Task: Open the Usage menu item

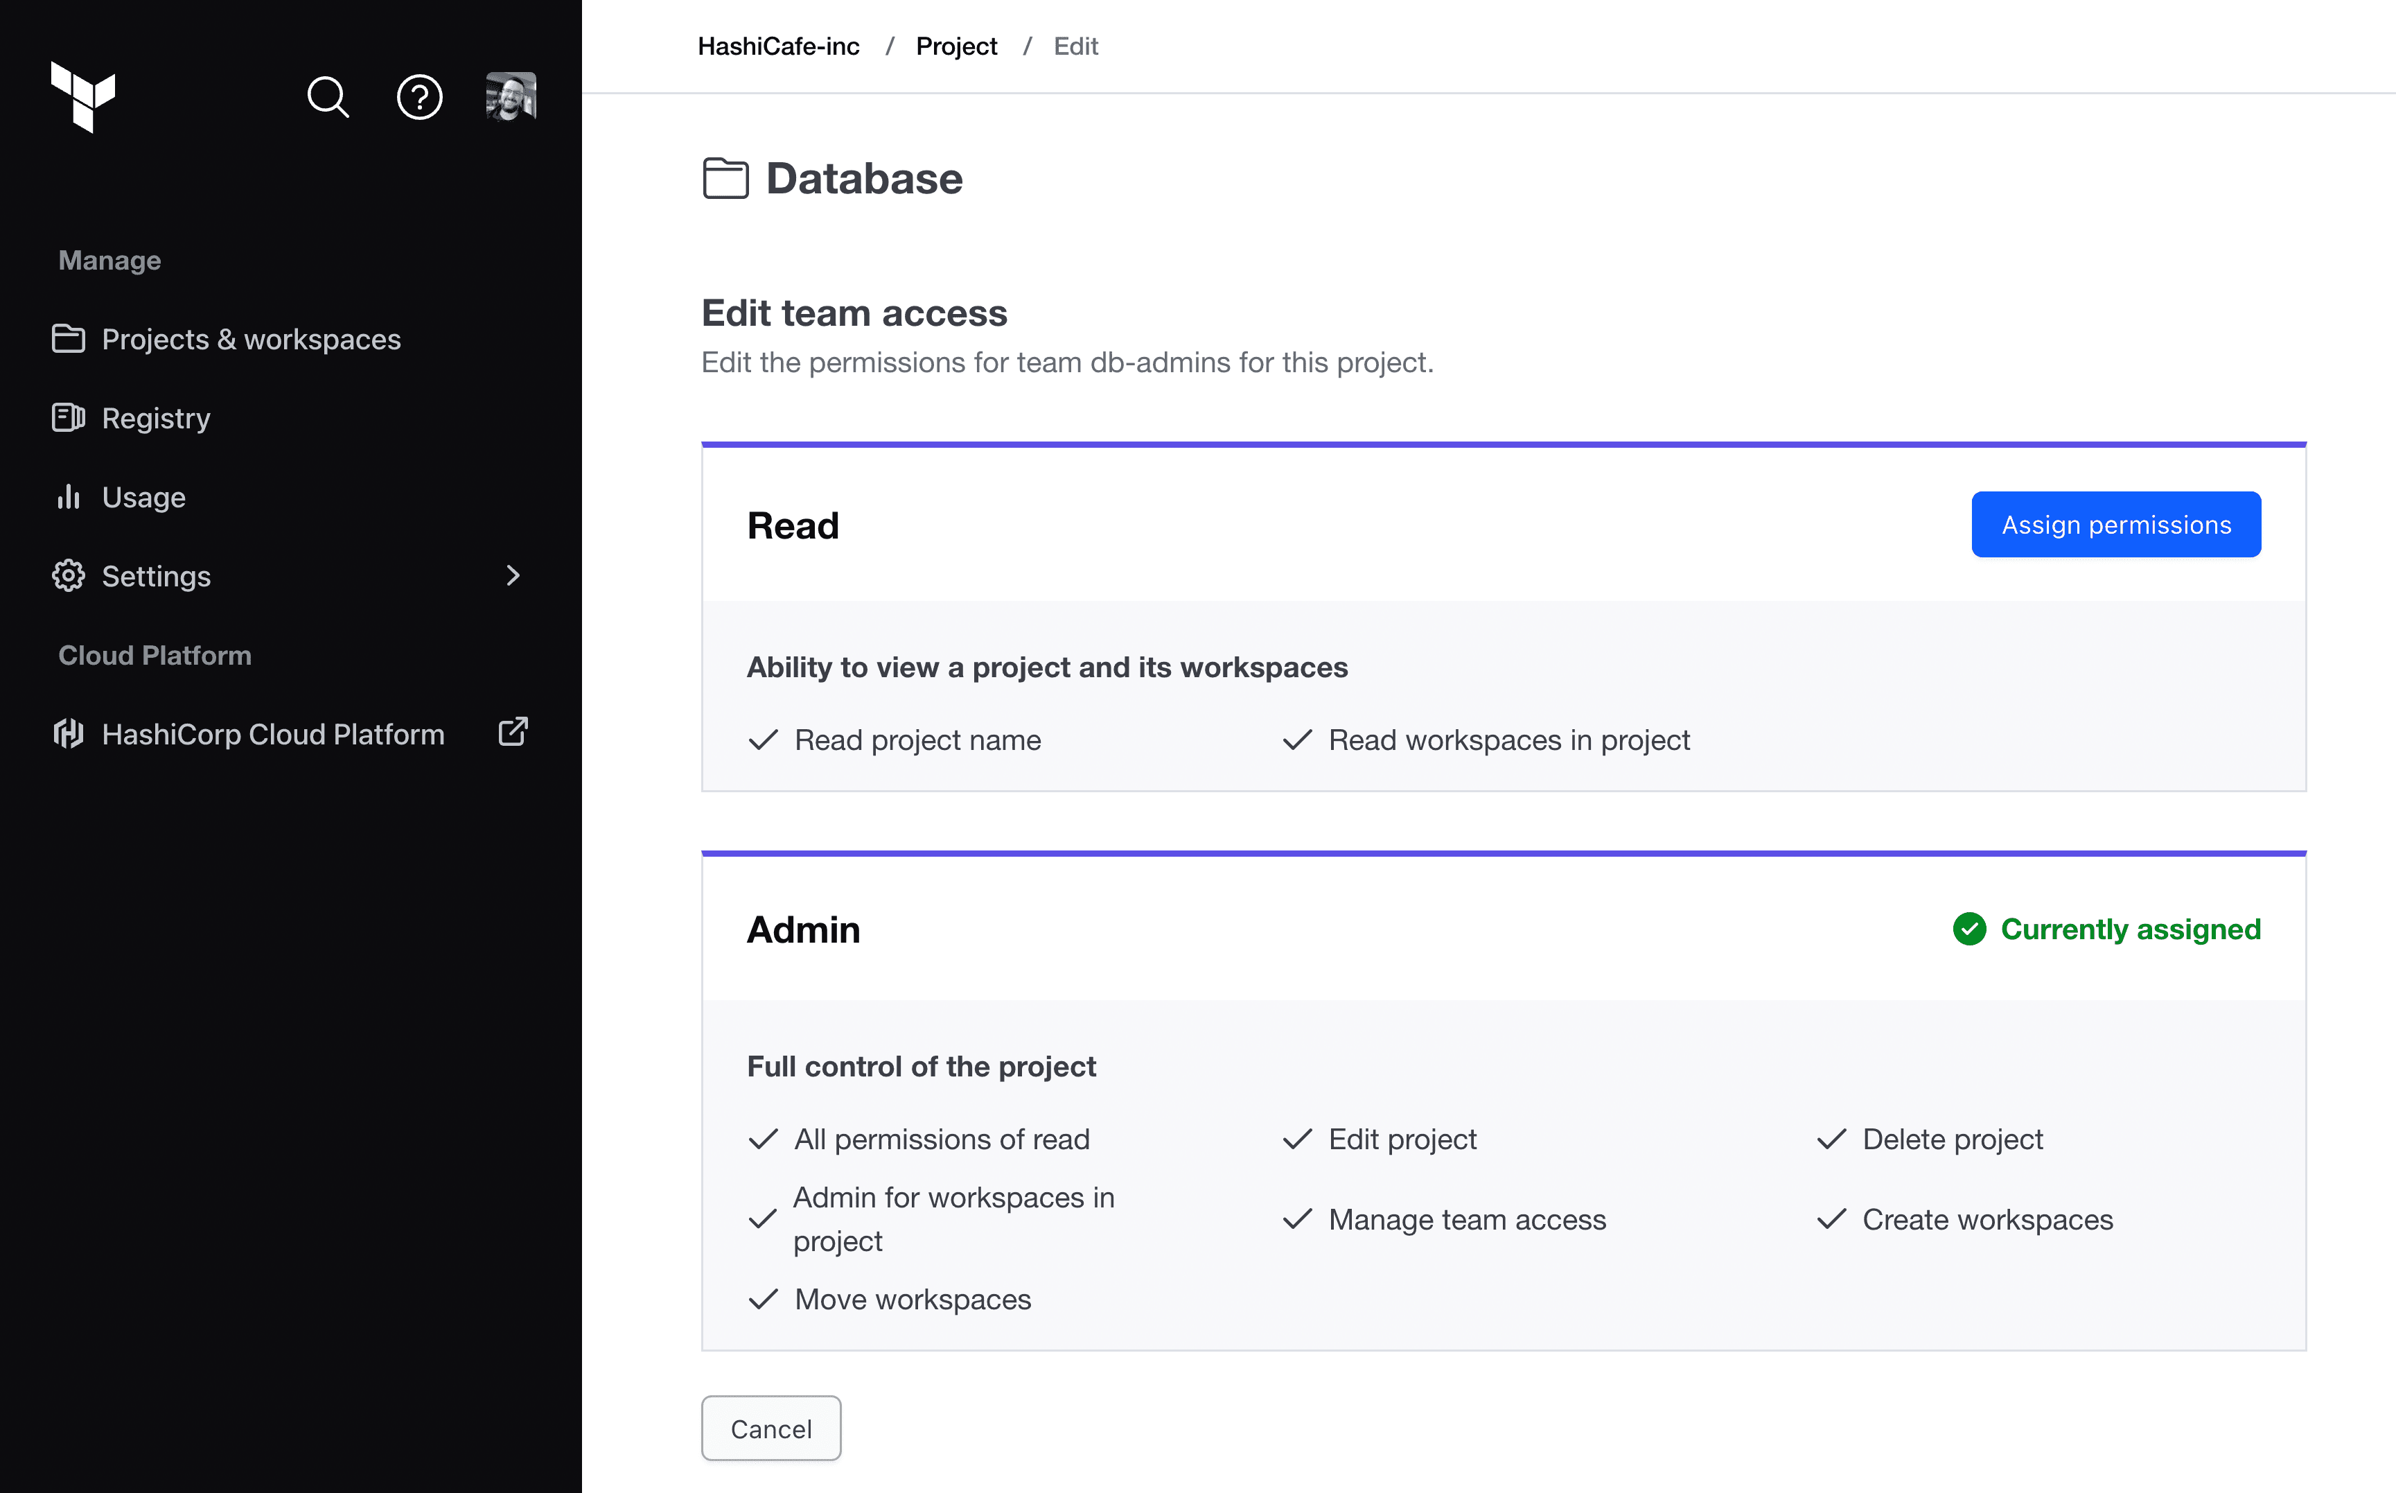Action: pos(144,497)
